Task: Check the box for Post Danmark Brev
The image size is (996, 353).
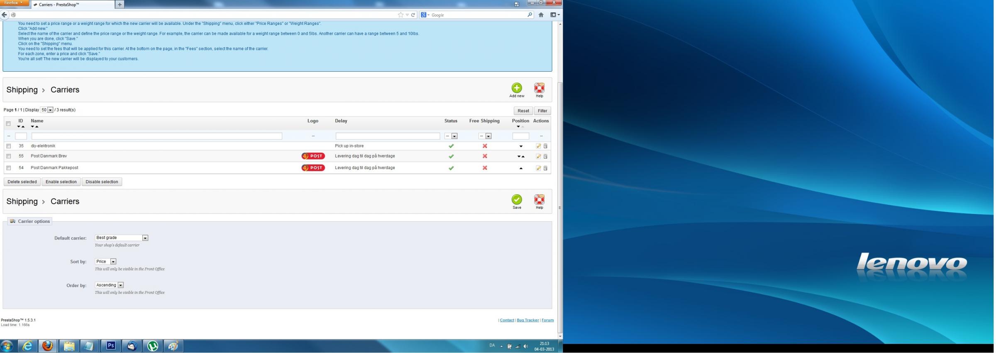Action: pyautogui.click(x=8, y=156)
